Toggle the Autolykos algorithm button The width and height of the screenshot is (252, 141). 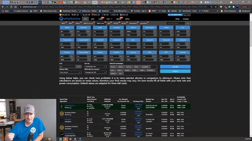click(183, 40)
